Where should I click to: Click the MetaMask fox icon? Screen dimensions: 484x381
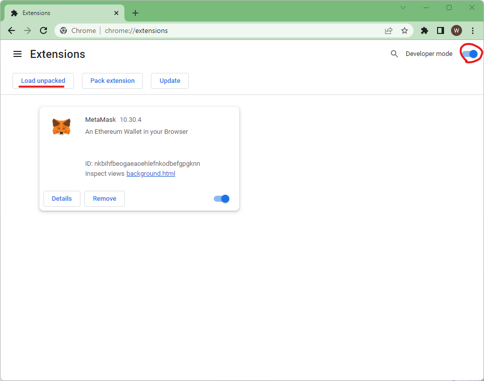(61, 126)
